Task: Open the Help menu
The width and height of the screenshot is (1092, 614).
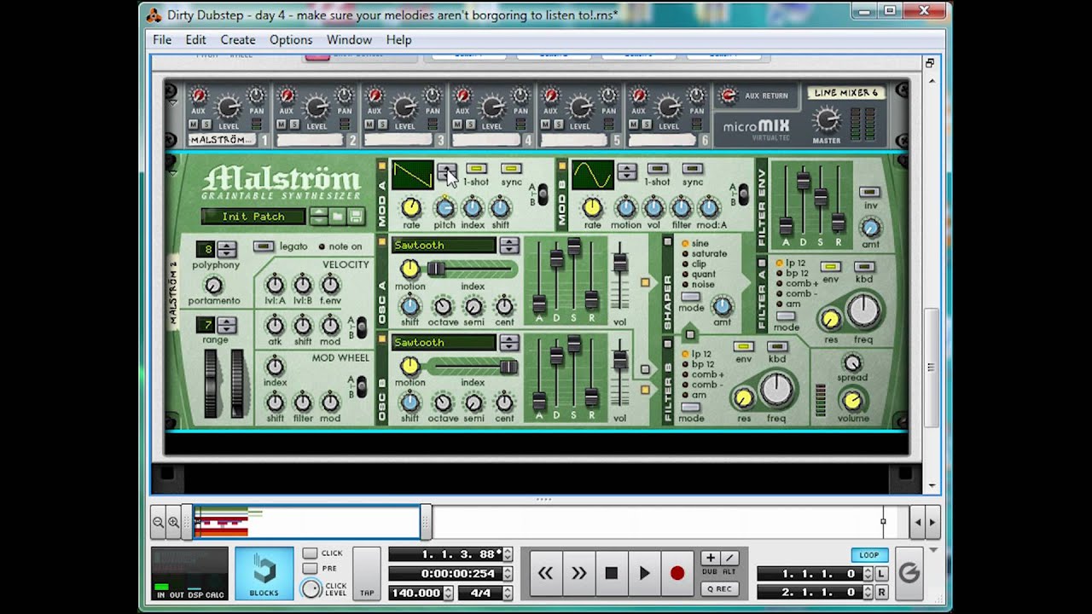Action: point(398,40)
